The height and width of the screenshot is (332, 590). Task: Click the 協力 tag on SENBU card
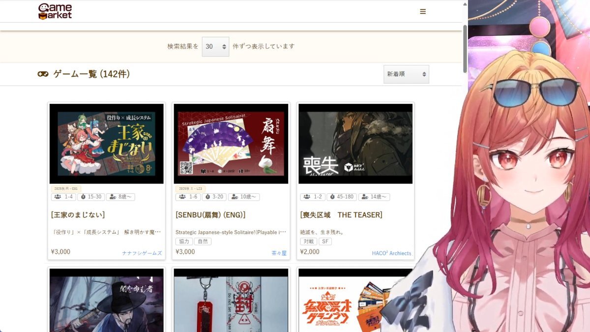coord(183,242)
